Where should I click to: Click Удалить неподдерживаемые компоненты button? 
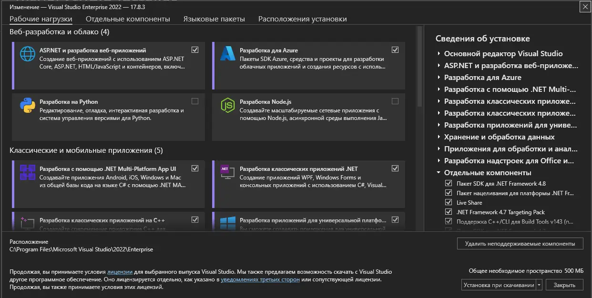pos(520,243)
